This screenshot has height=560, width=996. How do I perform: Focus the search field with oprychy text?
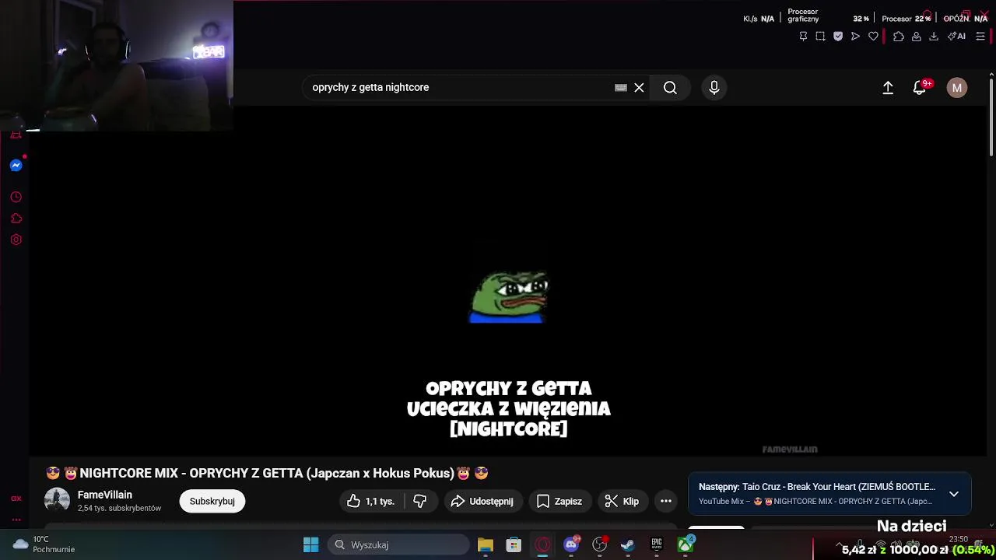tap(459, 88)
